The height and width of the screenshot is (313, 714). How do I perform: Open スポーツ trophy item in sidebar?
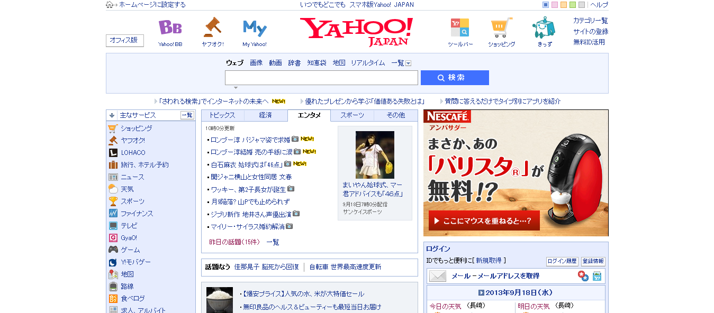coord(132,201)
